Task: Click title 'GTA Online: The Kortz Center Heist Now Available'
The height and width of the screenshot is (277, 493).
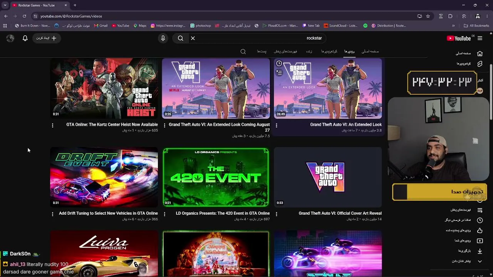Action: pos(112,125)
